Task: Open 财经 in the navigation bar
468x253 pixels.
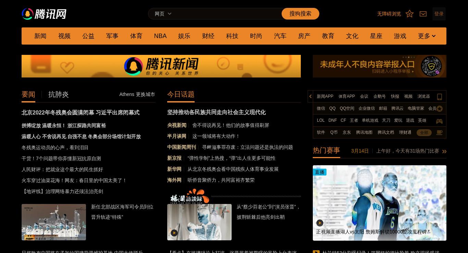Action: pyautogui.click(x=208, y=36)
